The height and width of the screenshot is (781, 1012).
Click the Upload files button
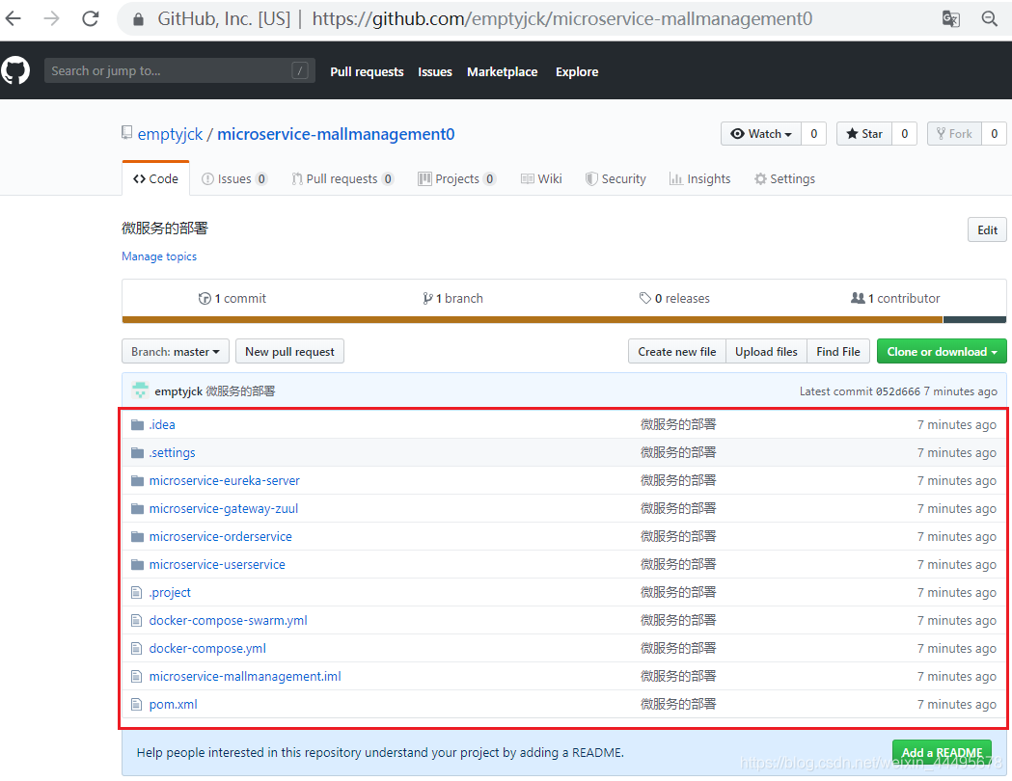[x=766, y=352]
